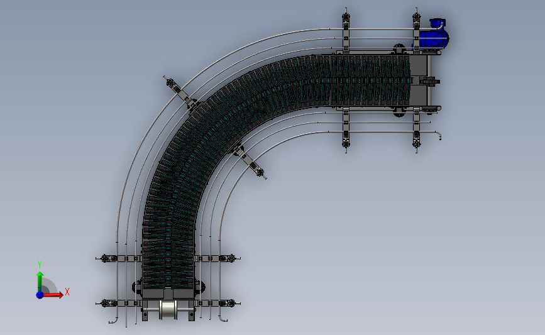This screenshot has height=335, width=545.
Task: Select the silver roller at the conveyor's bottom end
Action: (x=168, y=310)
